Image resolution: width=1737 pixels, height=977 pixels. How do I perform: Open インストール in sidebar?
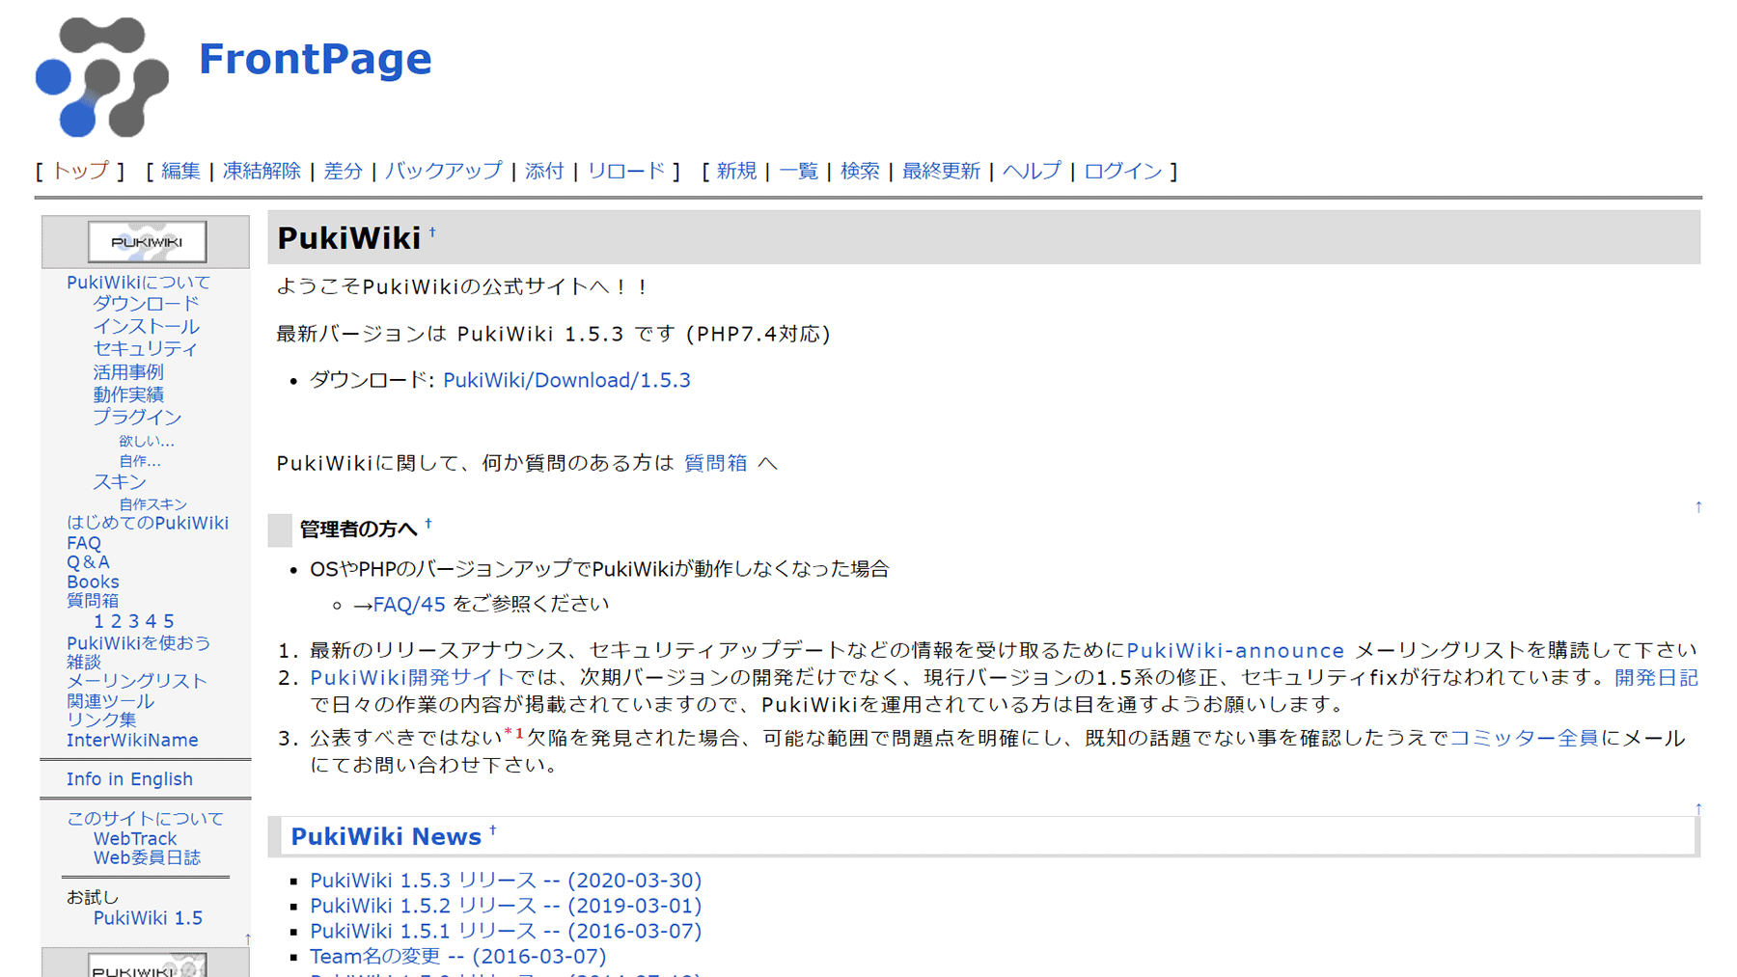pos(146,327)
